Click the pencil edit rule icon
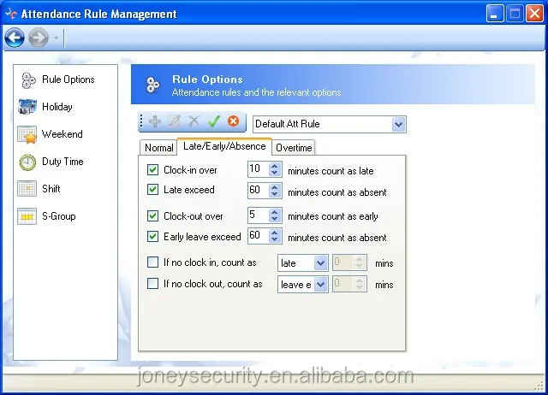548x395 pixels. (175, 122)
